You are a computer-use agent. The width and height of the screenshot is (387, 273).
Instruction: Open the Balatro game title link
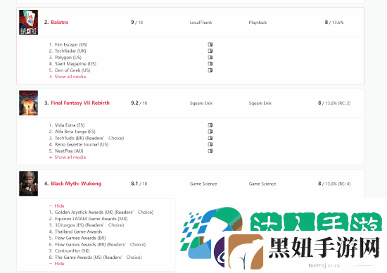click(x=60, y=23)
